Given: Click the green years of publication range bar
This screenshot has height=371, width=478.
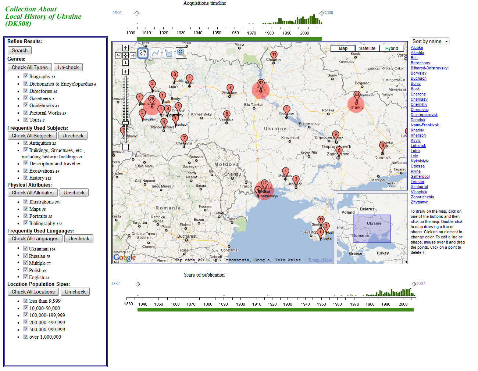Looking at the screenshot, I should point(275,310).
